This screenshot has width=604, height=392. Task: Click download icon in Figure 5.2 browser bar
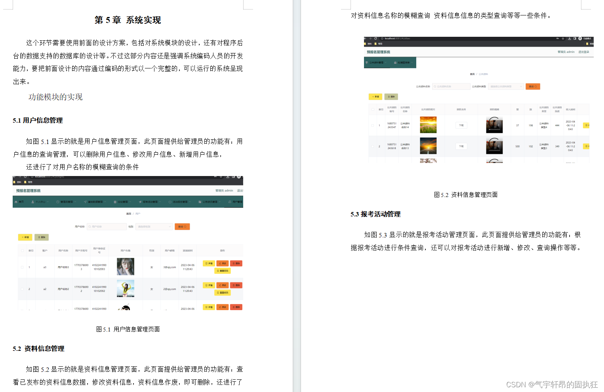[x=570, y=38]
